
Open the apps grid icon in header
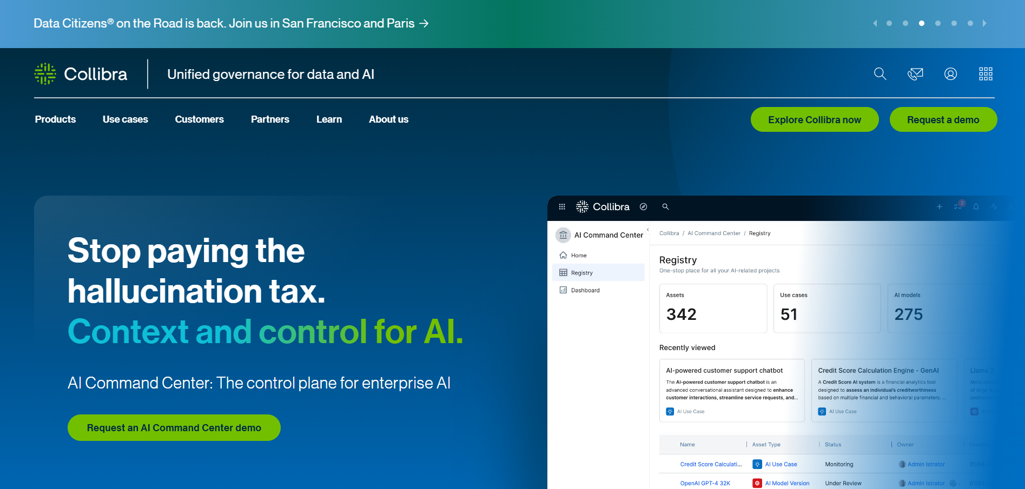(x=986, y=74)
